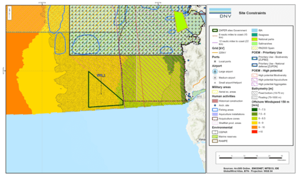Click the Aerial ex. areas hatched symbol
The height and width of the screenshot is (180, 300).
point(215,92)
